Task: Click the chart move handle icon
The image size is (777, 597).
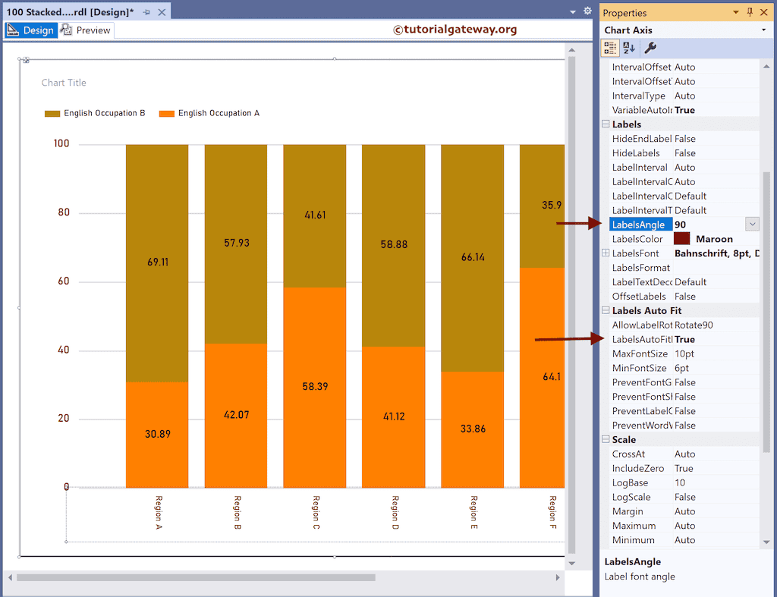Action: (27, 60)
